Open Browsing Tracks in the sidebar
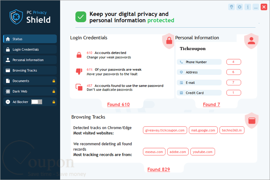The width and height of the screenshot is (270, 180). [30, 70]
